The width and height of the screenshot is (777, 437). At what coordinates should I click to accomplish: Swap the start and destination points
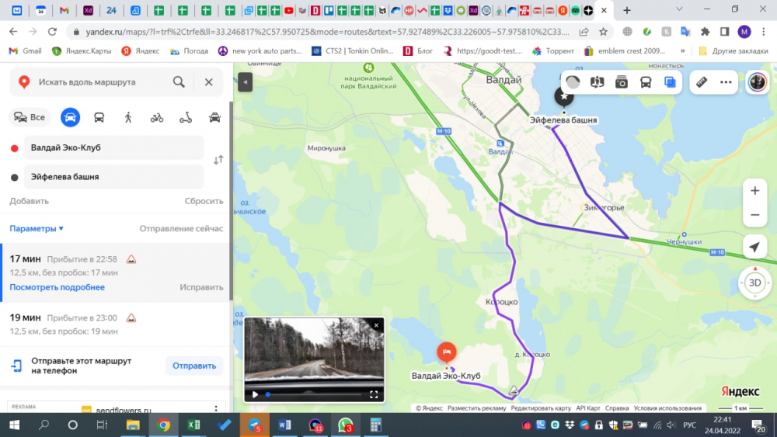pyautogui.click(x=218, y=160)
